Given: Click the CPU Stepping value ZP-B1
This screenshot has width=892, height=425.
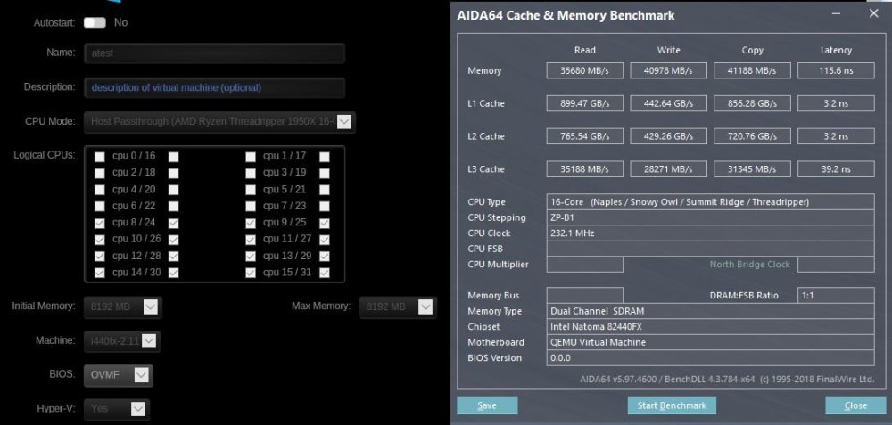Looking at the screenshot, I should 711,217.
